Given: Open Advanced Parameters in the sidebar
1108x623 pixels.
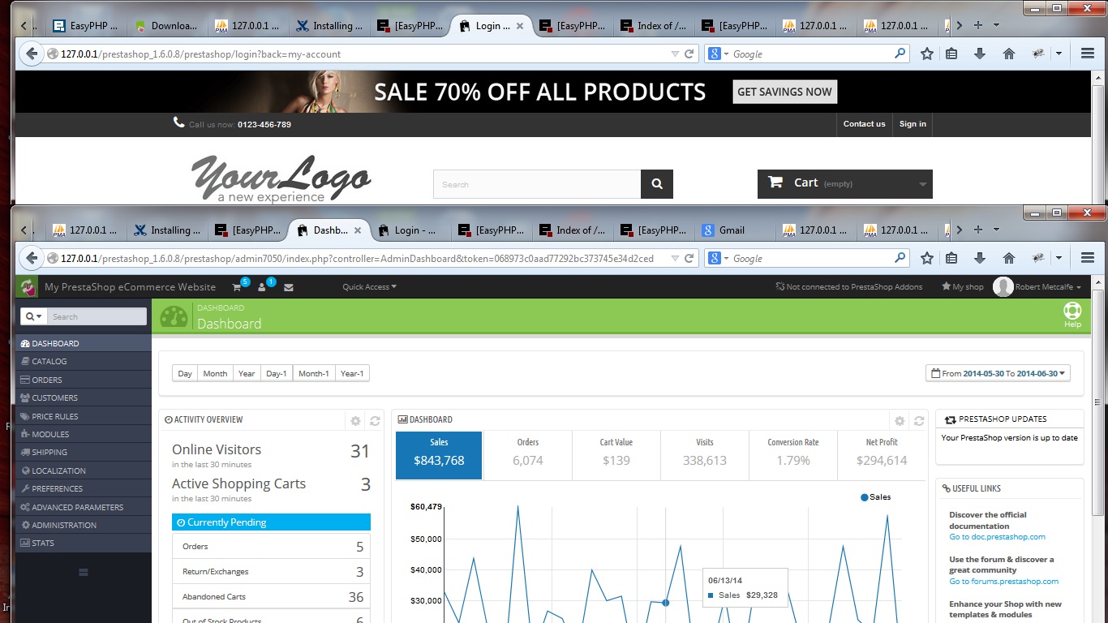Looking at the screenshot, I should click(x=84, y=507).
